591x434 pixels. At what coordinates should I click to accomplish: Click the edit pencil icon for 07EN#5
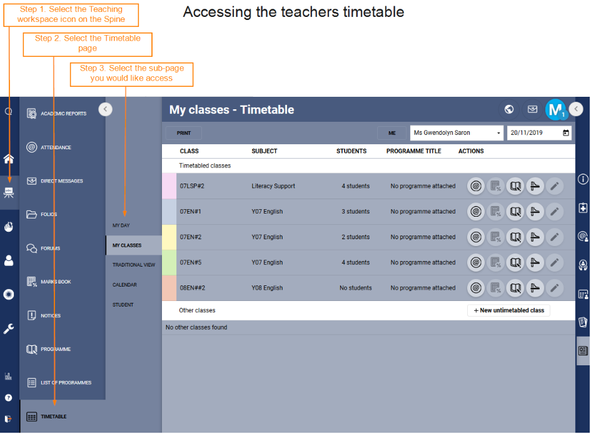(553, 263)
